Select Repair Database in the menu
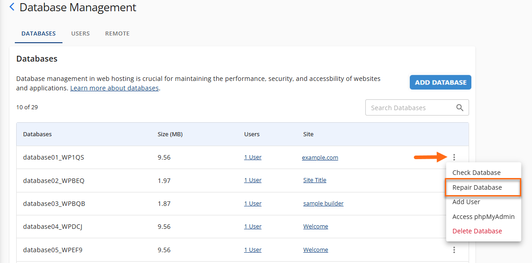The height and width of the screenshot is (263, 532). click(477, 187)
